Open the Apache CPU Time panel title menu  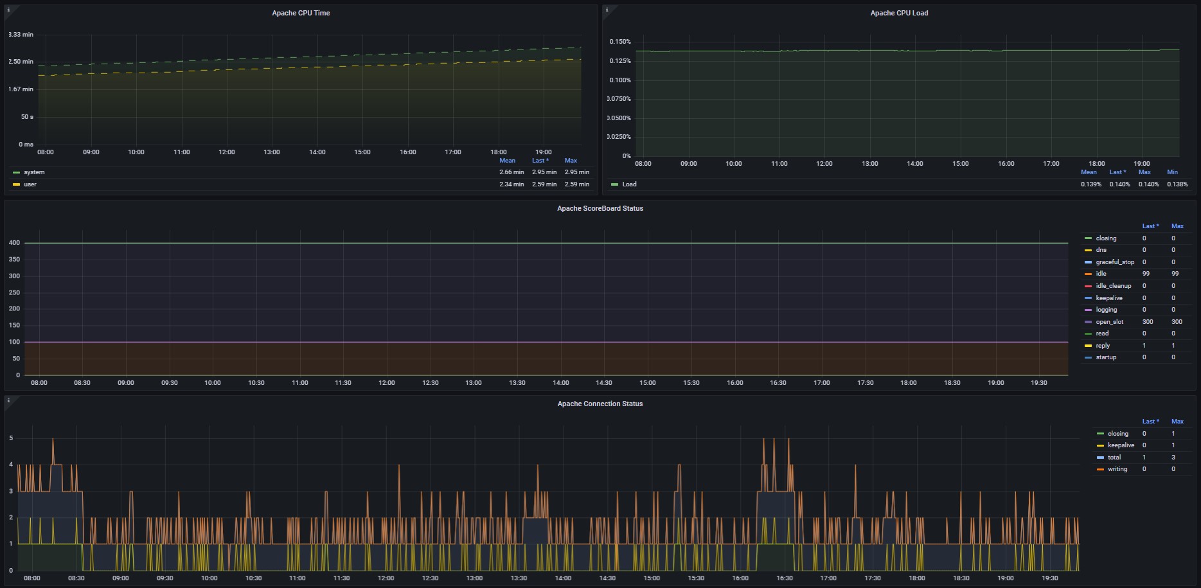point(301,13)
